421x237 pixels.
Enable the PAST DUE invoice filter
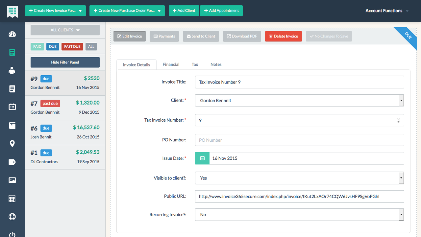72,46
